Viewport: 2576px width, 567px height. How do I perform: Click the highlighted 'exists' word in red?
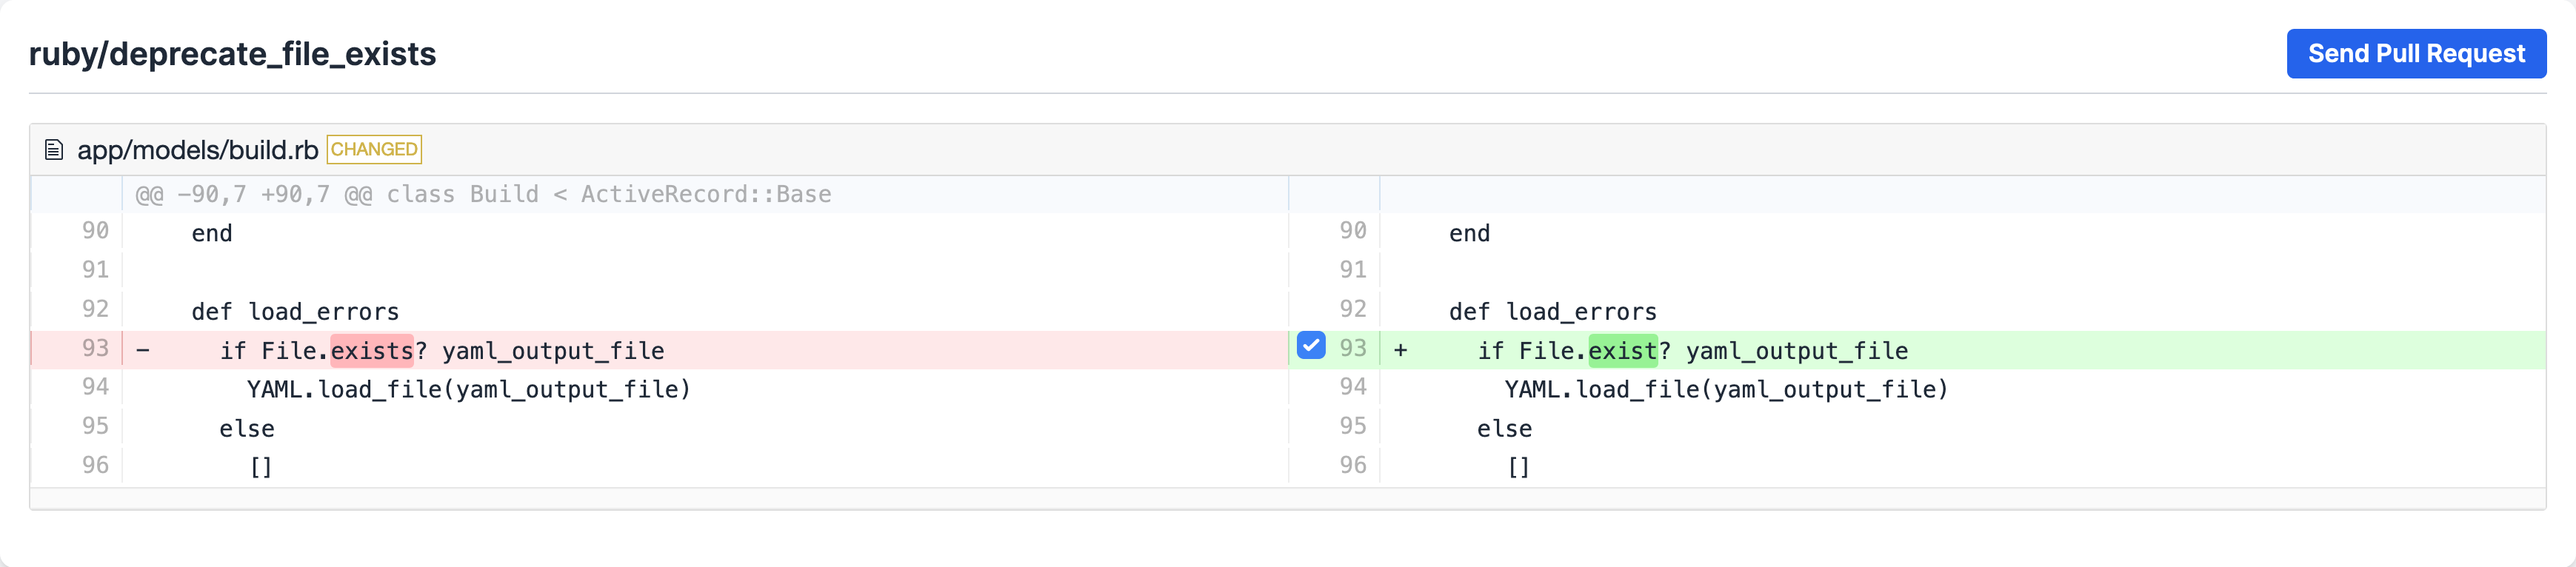372,350
